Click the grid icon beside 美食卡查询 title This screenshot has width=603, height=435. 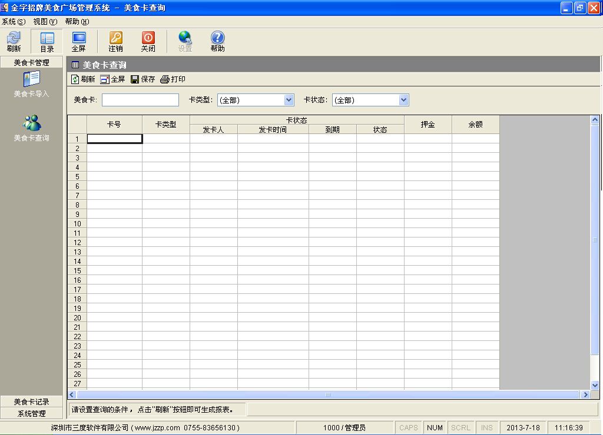click(75, 65)
